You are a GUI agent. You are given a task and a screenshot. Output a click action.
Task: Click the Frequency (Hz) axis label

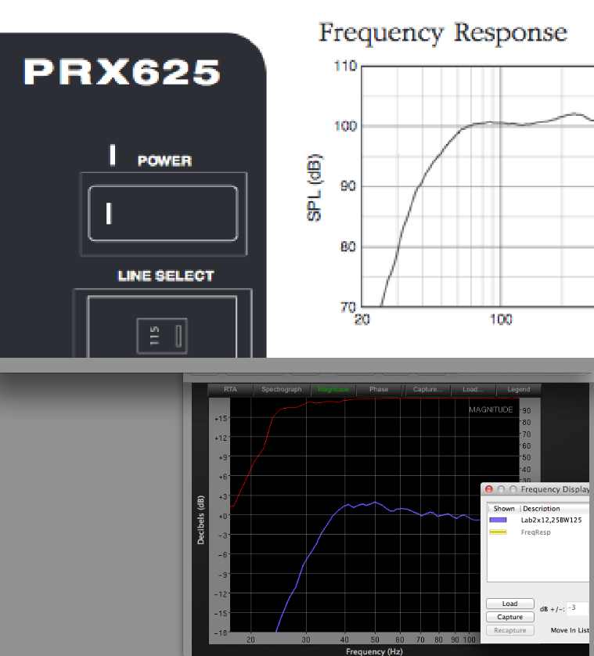[374, 651]
